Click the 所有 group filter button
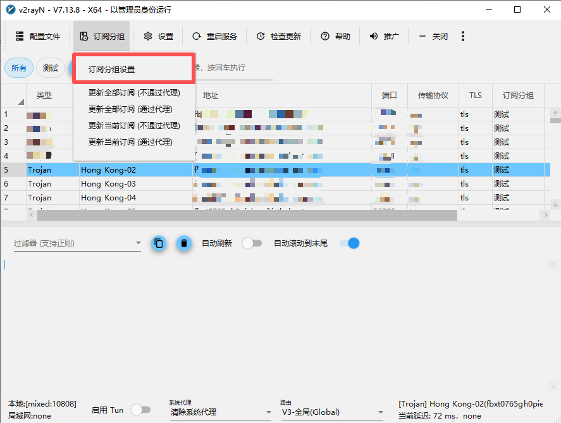Viewport: 561px width, 423px height. click(19, 68)
